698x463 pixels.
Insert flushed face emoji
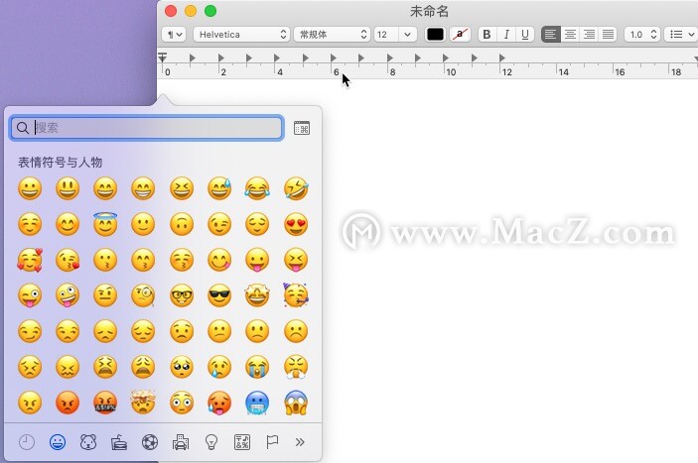point(182,403)
